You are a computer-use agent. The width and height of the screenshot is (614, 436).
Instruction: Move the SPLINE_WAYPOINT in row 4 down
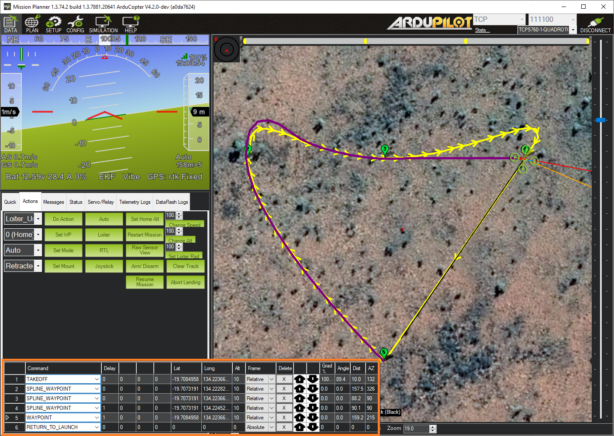[x=313, y=408]
